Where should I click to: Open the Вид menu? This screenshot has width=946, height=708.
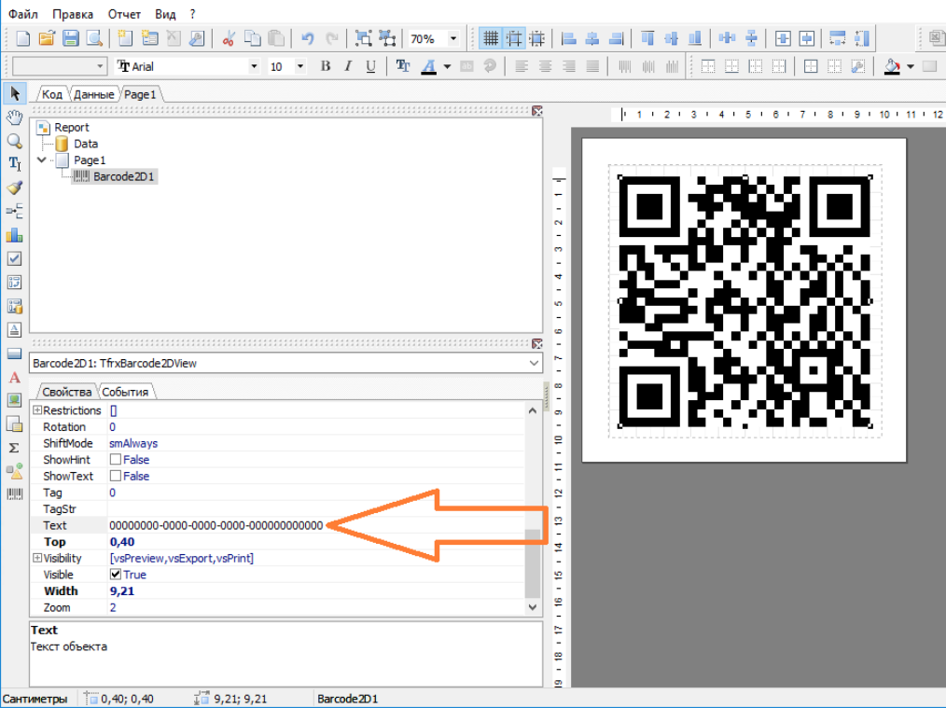coord(165,14)
